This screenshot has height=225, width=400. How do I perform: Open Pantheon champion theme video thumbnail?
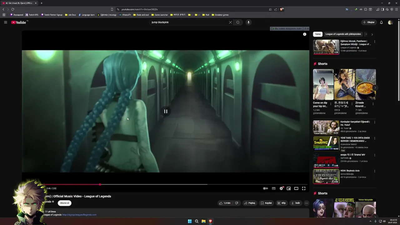tap(326, 47)
